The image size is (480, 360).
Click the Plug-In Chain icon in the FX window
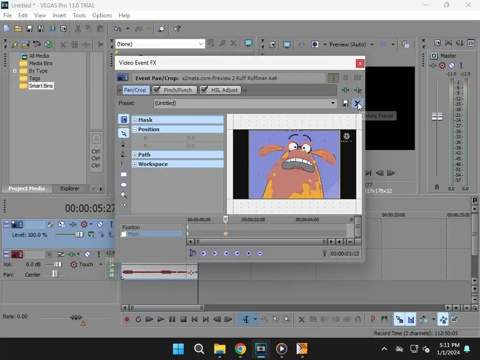345,90
